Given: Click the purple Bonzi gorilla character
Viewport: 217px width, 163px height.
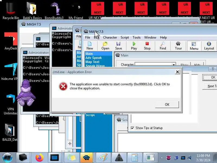Looking at the screenshot, I should click(26, 93).
